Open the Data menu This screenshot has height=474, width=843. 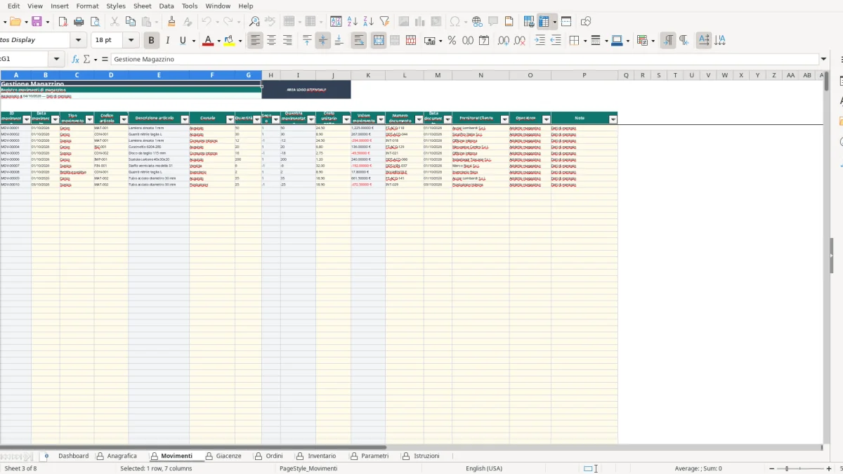pos(166,6)
